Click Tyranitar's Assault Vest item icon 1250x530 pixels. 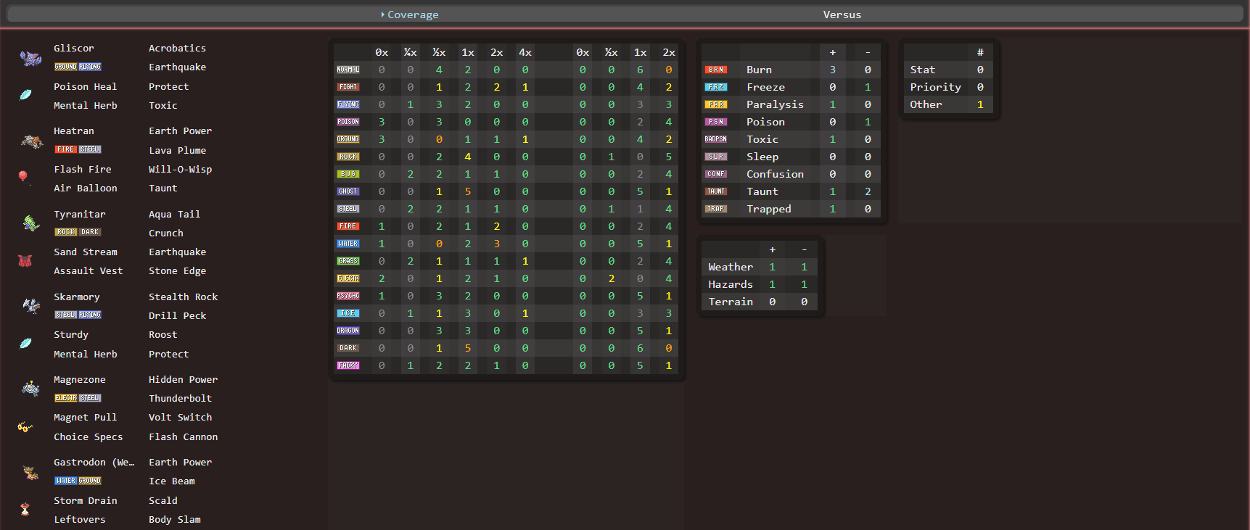click(25, 260)
